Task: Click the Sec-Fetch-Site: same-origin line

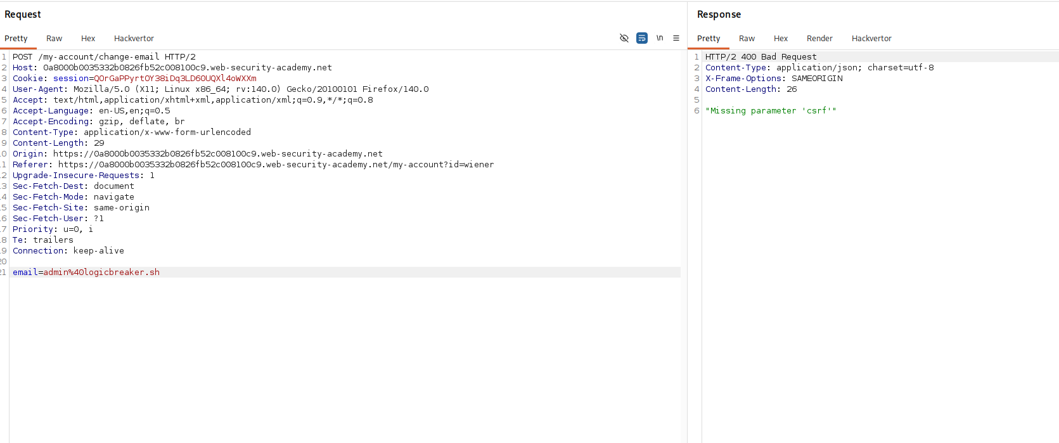Action: [81, 208]
